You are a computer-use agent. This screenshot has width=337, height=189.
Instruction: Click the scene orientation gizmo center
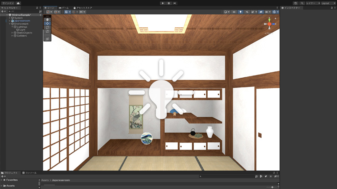tap(269, 24)
